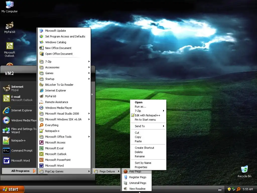Launch Microsoft PowerPoint
The image size is (257, 193).
(64, 160)
